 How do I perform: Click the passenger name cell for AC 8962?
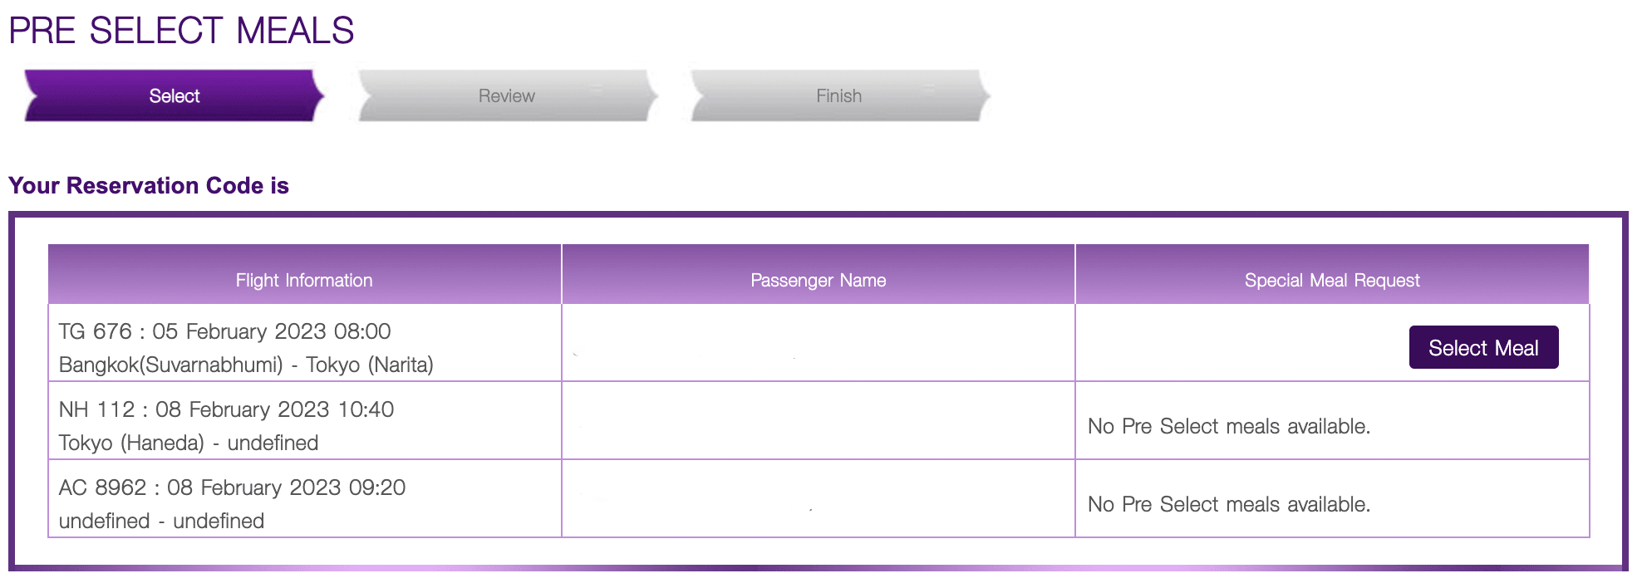818,499
